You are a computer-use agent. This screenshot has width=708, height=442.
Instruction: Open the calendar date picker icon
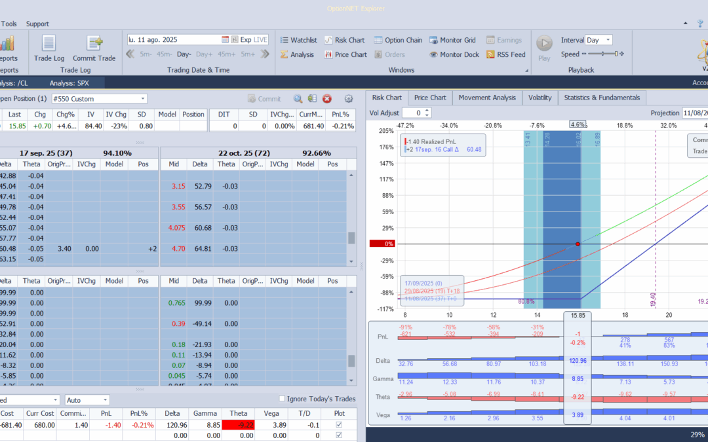coord(225,40)
